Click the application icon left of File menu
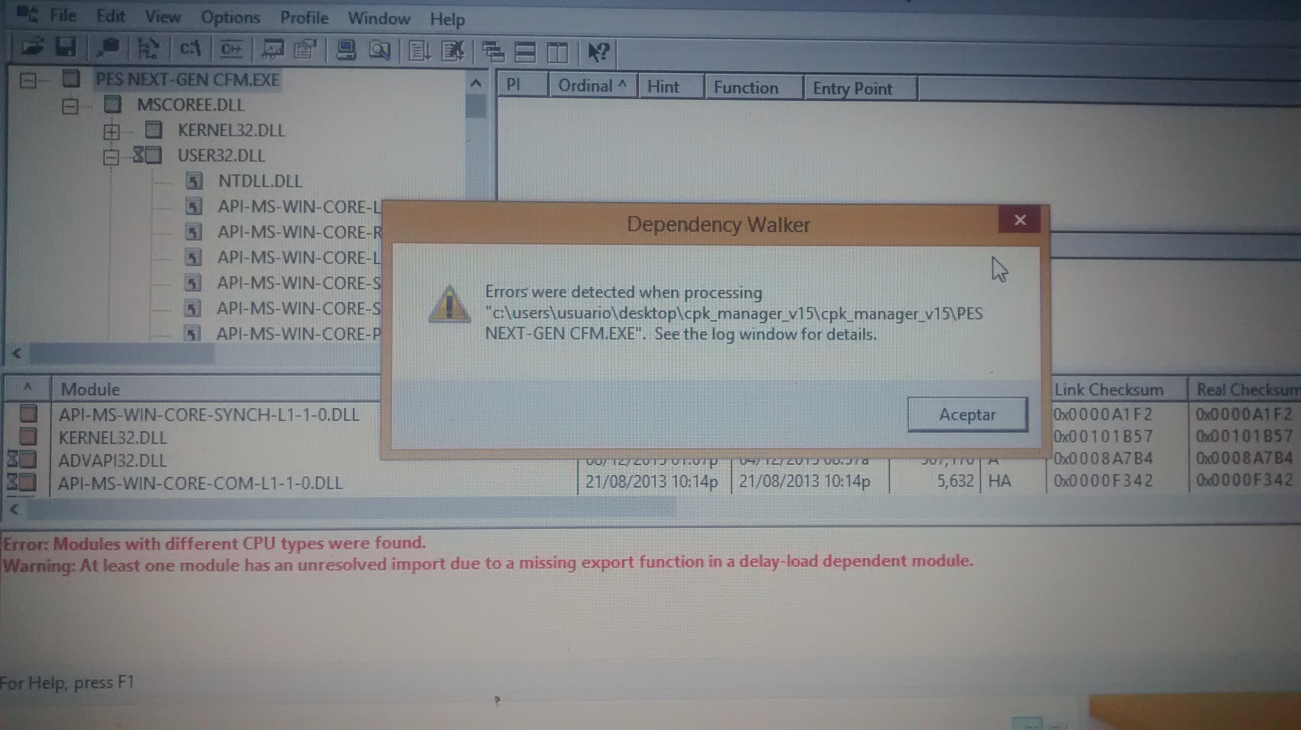This screenshot has width=1301, height=730. click(27, 15)
